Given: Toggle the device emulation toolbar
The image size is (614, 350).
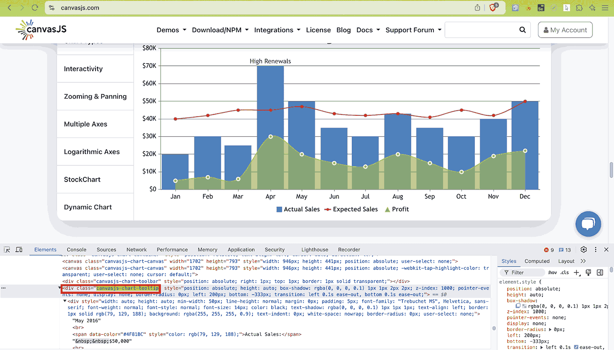Looking at the screenshot, I should pos(19,249).
